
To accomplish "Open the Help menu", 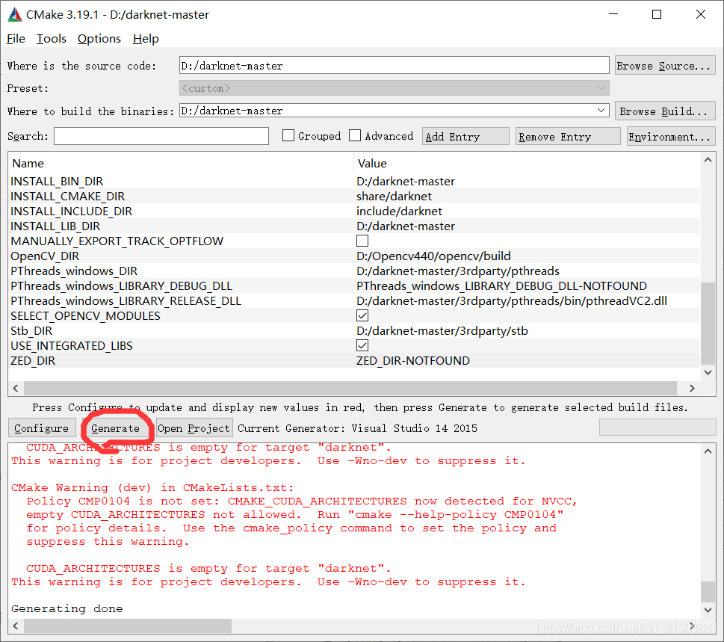I will (146, 39).
